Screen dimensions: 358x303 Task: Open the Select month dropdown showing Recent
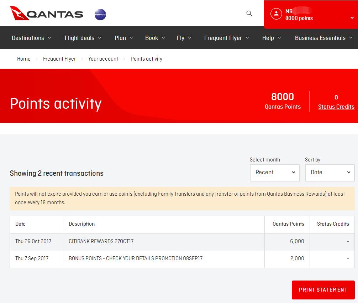tap(275, 173)
